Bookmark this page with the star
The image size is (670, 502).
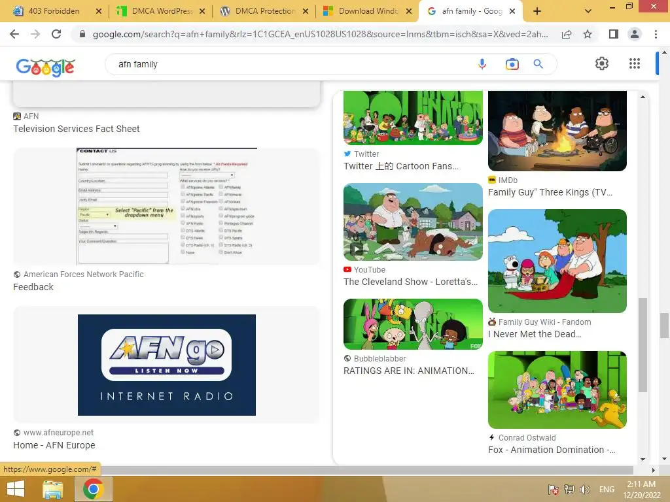(588, 34)
